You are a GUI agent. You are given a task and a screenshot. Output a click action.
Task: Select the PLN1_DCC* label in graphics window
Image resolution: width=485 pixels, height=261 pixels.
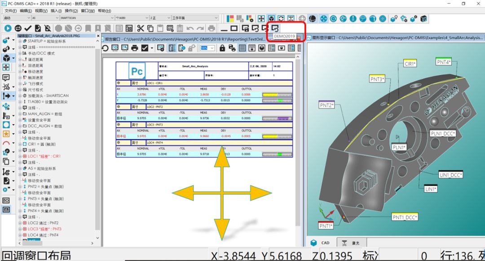tap(443, 134)
